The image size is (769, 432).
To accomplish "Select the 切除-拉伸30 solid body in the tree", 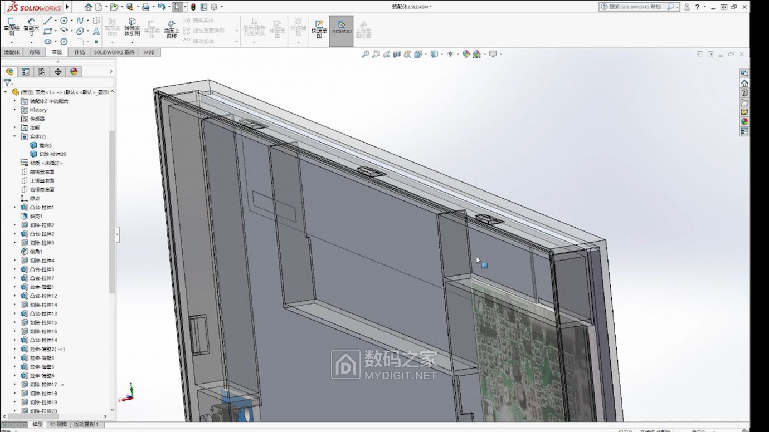I will pyautogui.click(x=48, y=154).
